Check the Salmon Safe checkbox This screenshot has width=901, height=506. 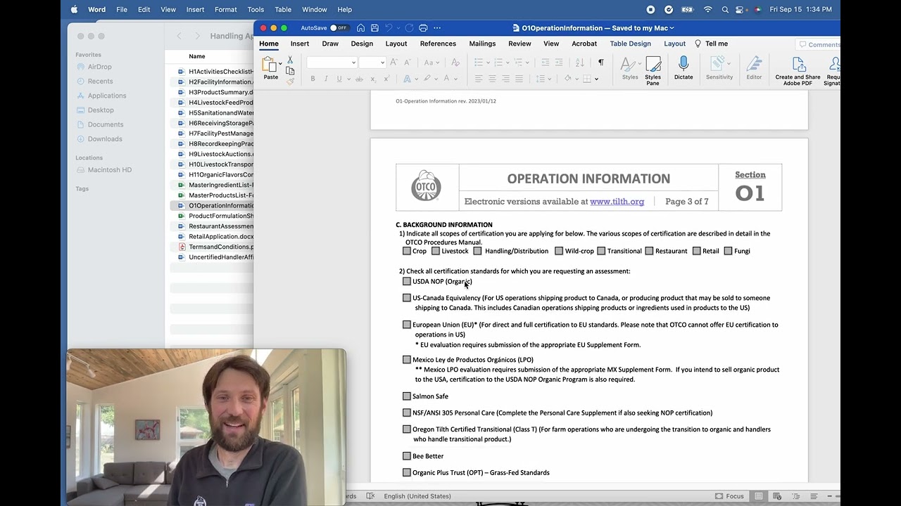click(x=407, y=396)
